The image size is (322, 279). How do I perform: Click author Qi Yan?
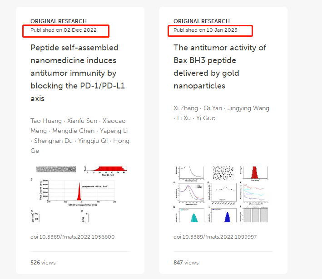(213, 108)
